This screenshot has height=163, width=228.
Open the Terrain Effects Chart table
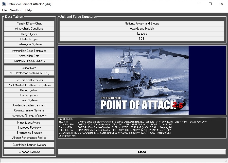pos(29,24)
